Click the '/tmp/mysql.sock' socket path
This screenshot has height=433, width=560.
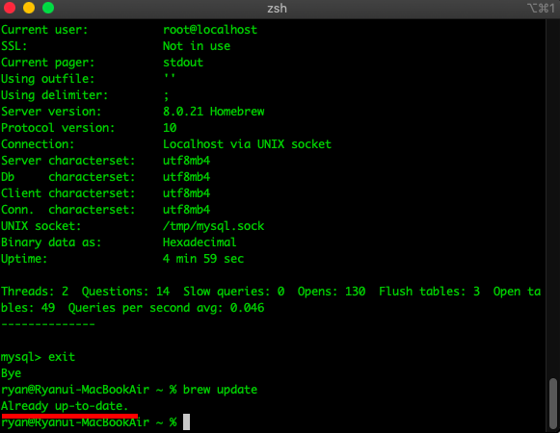click(x=214, y=226)
